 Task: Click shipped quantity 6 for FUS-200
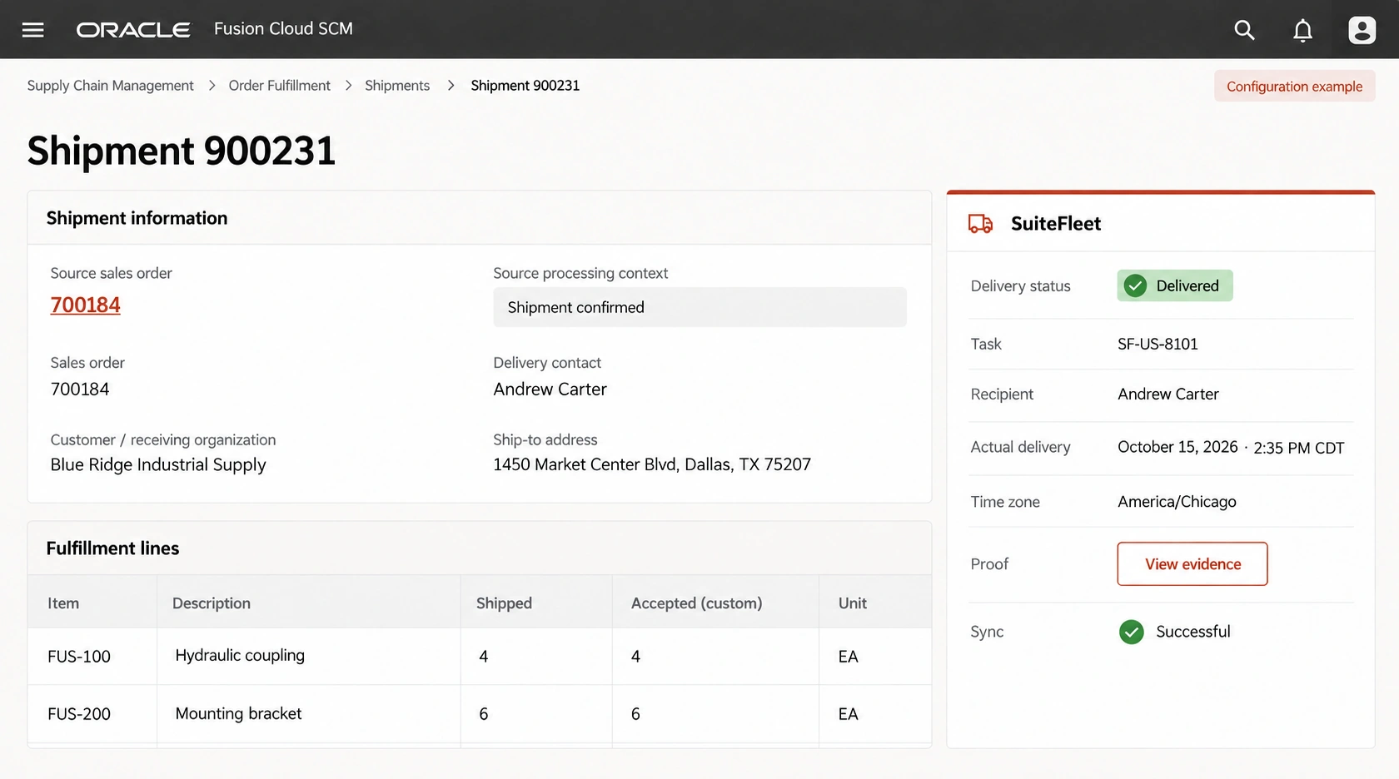pyautogui.click(x=484, y=714)
